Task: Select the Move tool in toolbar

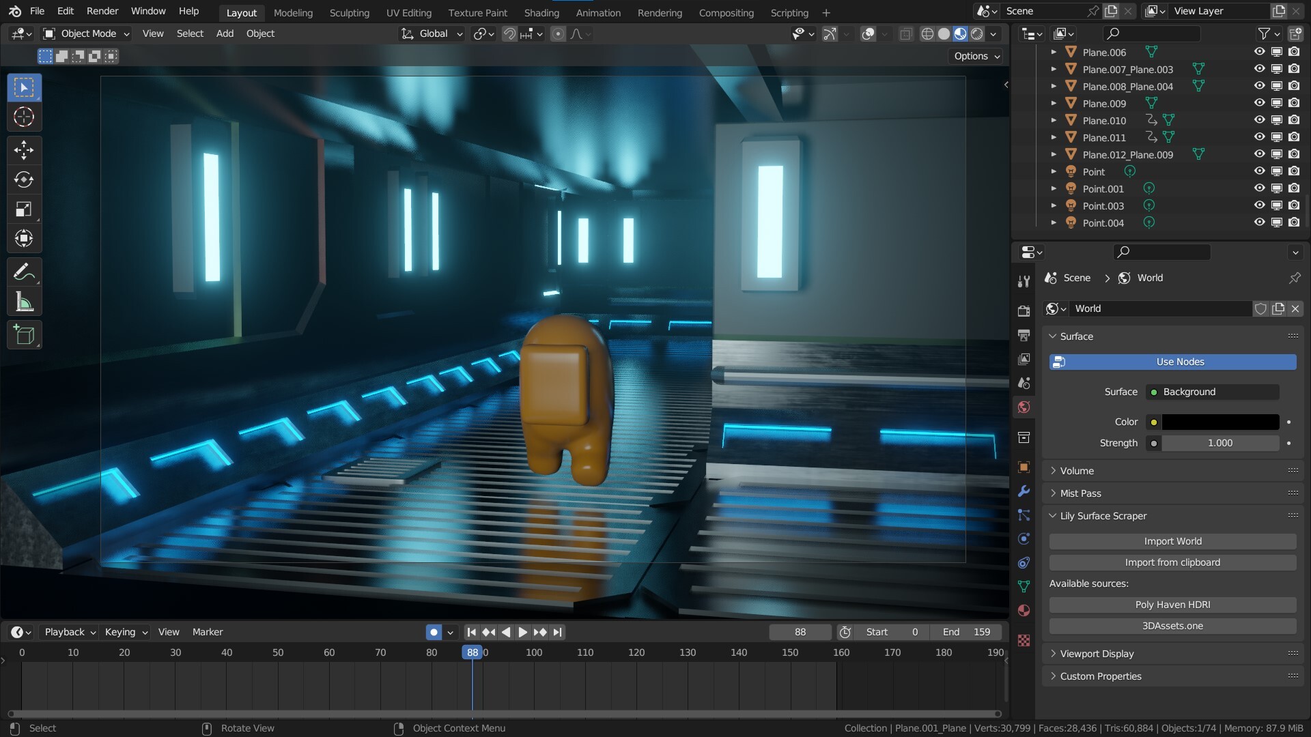Action: tap(24, 149)
